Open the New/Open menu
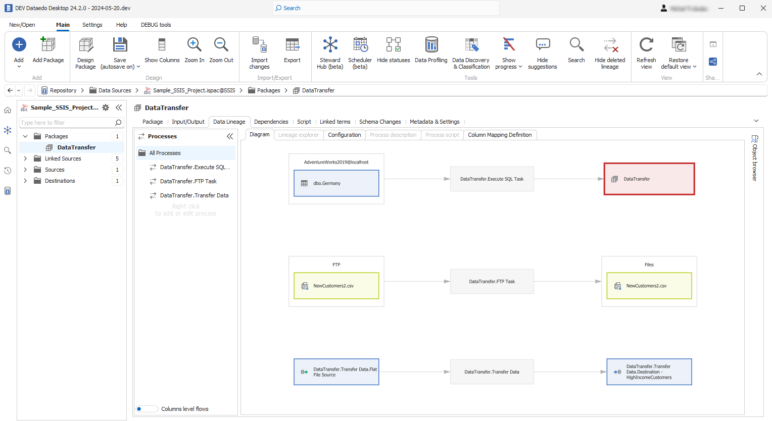This screenshot has height=421, width=772. (x=22, y=25)
